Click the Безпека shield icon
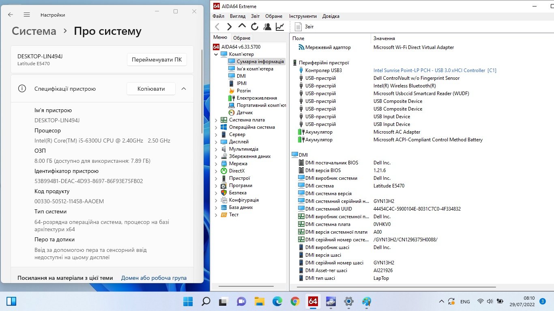Image resolution: width=554 pixels, height=311 pixels. [x=223, y=193]
